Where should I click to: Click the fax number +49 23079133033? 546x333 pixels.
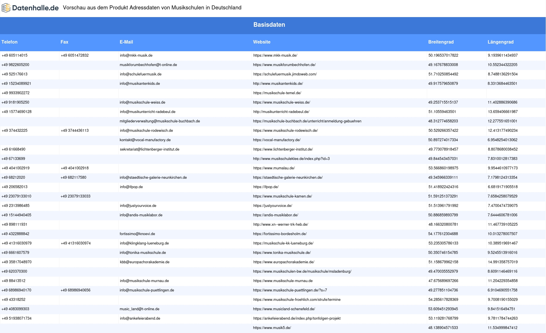[75, 196]
